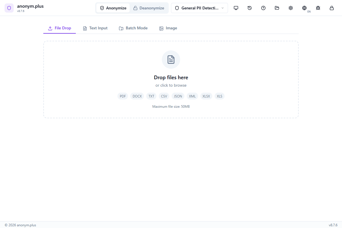Open the settings gear icon
This screenshot has height=228, width=342.
coord(291,8)
